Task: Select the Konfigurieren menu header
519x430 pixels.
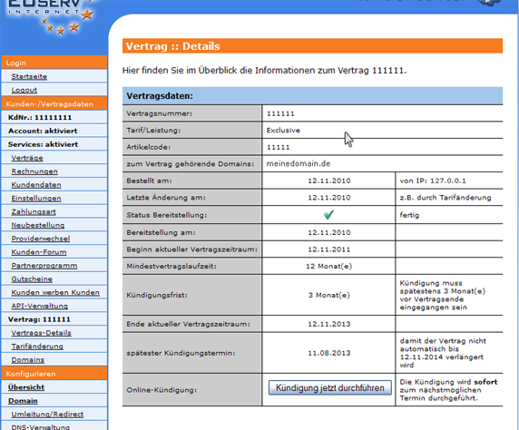Action: coord(54,374)
